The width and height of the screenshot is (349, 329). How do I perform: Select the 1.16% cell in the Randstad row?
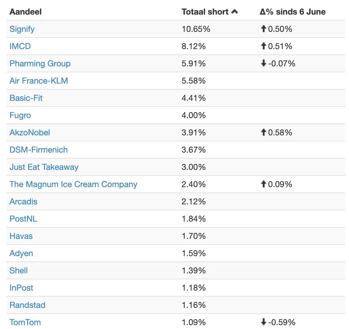coord(194,305)
